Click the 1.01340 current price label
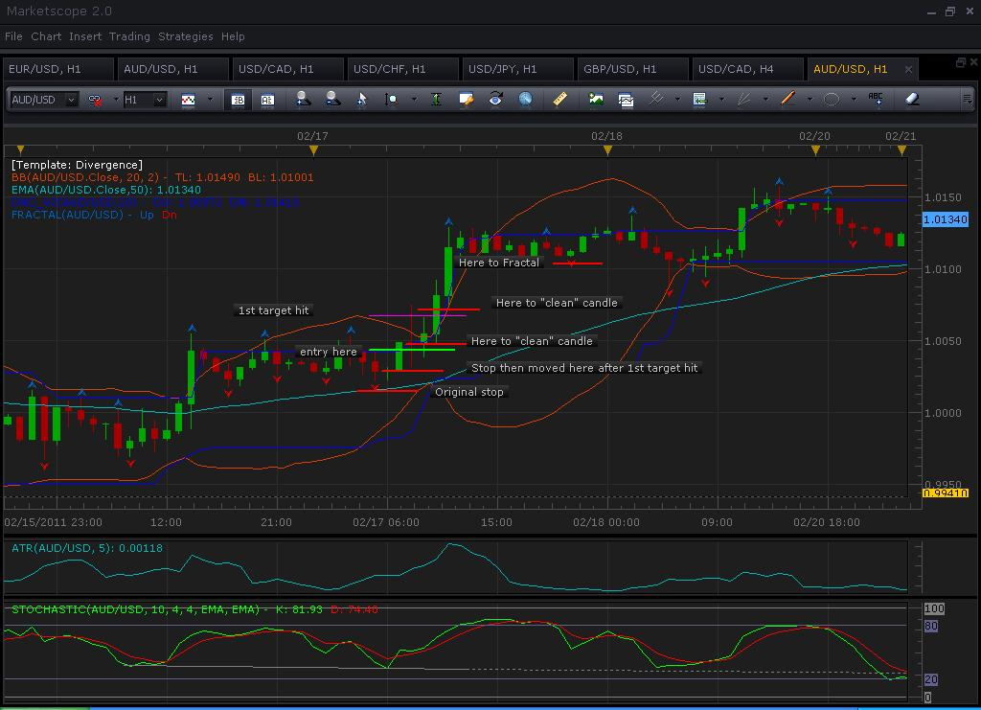Viewport: 981px width, 710px height. coord(946,219)
